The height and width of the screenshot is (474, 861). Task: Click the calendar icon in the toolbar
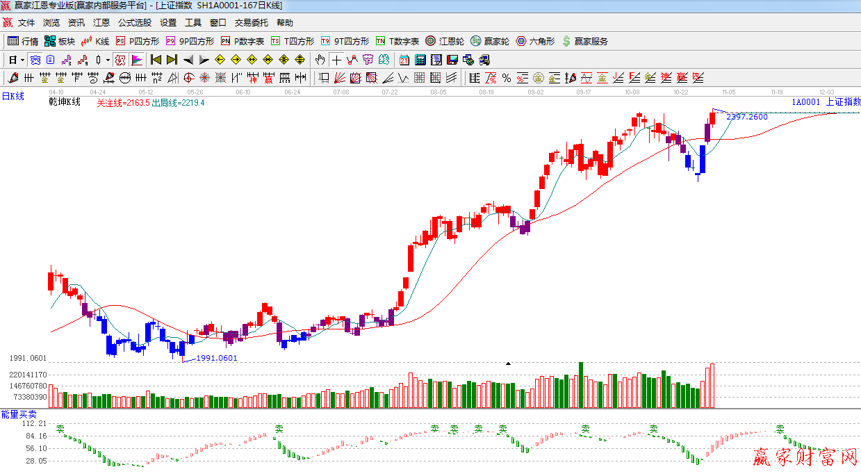[x=404, y=60]
